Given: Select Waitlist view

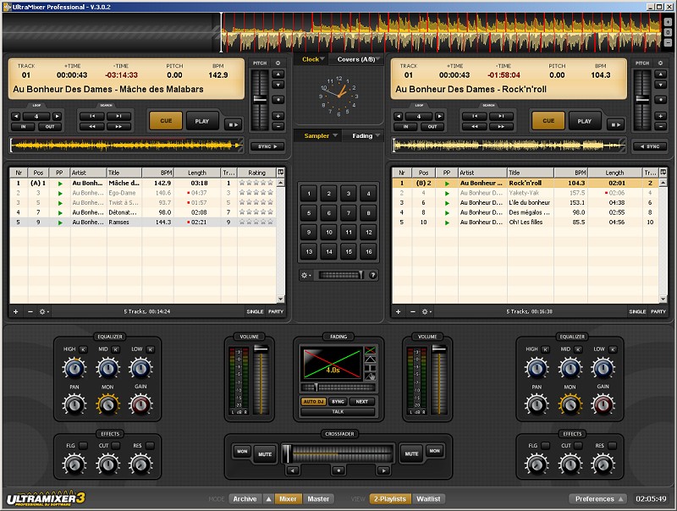Looking at the screenshot, I should coord(428,498).
